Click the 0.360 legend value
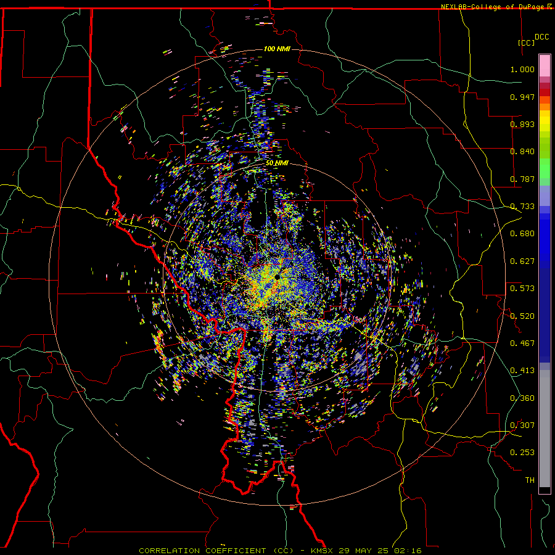The image size is (555, 555). (522, 398)
